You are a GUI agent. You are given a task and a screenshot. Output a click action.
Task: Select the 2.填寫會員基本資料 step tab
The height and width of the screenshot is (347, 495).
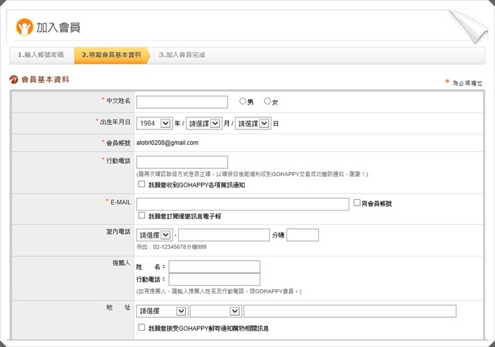(x=111, y=55)
